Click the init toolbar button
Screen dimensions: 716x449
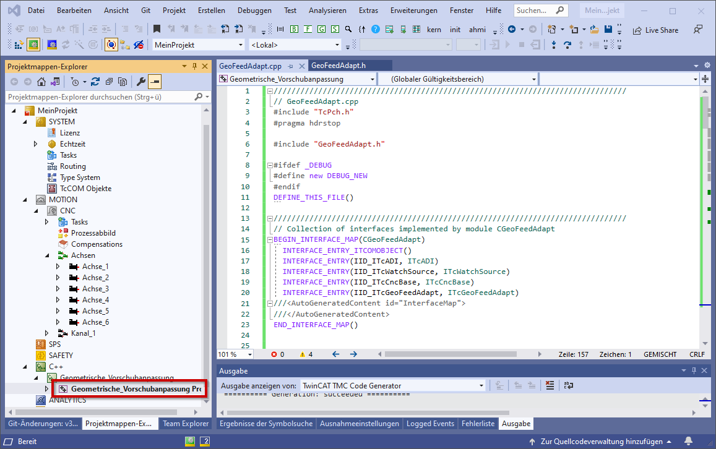455,29
